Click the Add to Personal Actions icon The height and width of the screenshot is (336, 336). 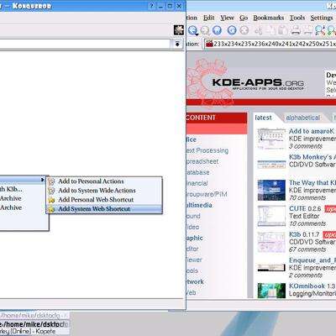coord(51,181)
